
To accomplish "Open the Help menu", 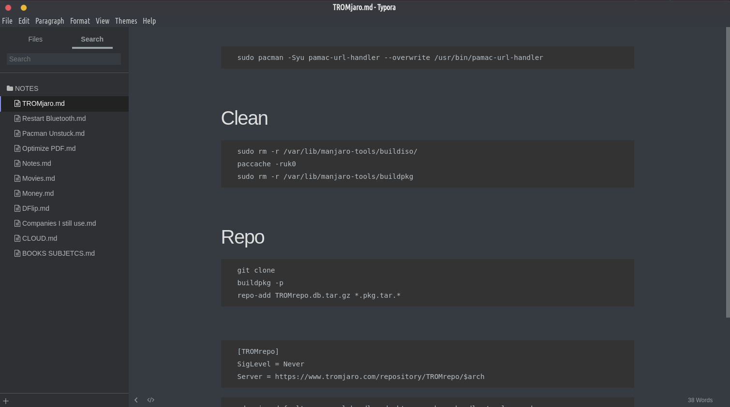I will coord(149,21).
